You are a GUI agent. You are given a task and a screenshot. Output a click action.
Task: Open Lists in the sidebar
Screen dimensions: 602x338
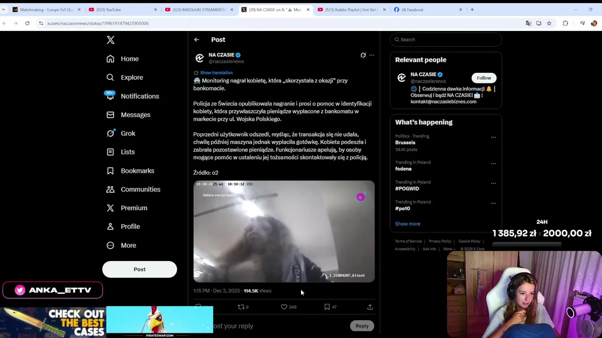coord(120,152)
